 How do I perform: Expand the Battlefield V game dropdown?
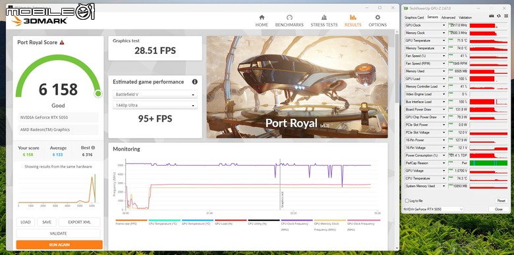click(x=155, y=95)
